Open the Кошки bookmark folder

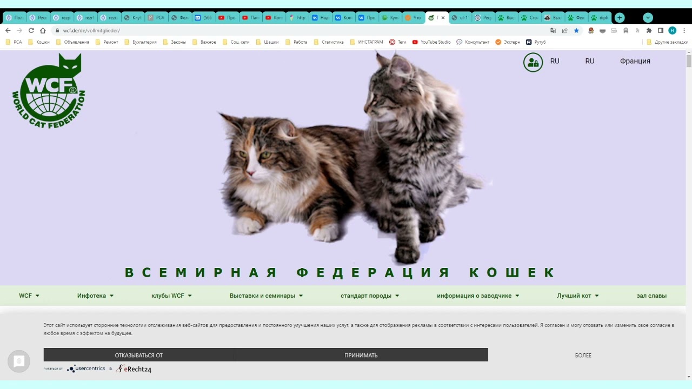click(38, 42)
